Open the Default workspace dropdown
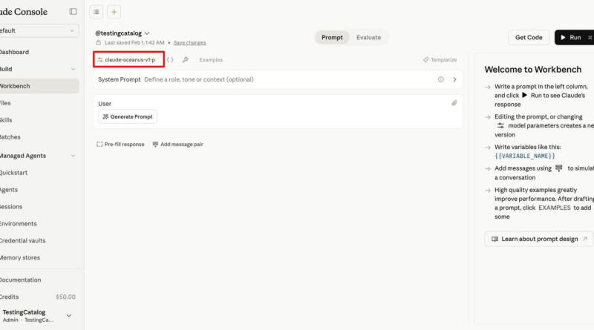The height and width of the screenshot is (330, 594). pyautogui.click(x=38, y=30)
